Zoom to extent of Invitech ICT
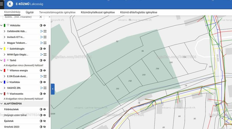 (45, 37)
